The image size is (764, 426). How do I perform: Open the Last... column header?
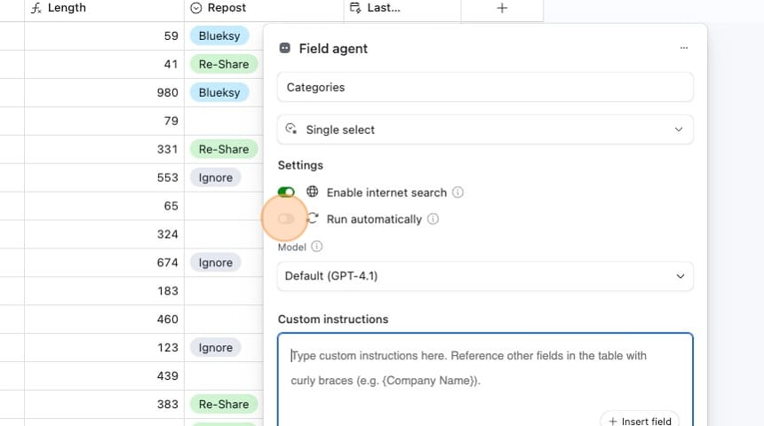pyautogui.click(x=402, y=8)
